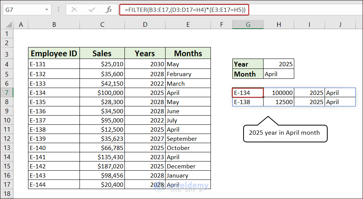Click the "2025 year in April month" callout
363x199 pixels.
click(x=284, y=133)
